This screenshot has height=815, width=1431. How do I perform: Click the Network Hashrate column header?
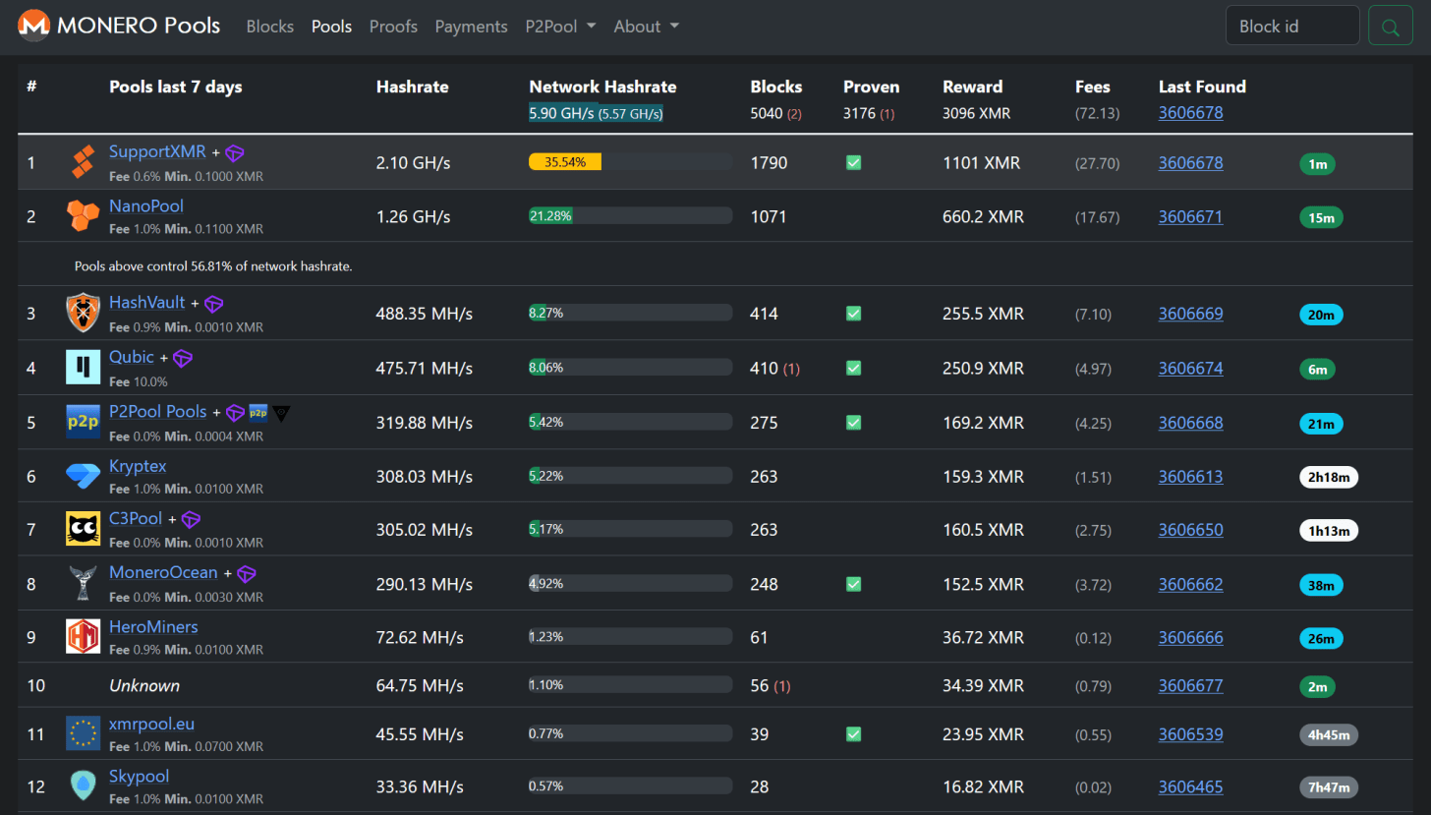click(x=602, y=87)
